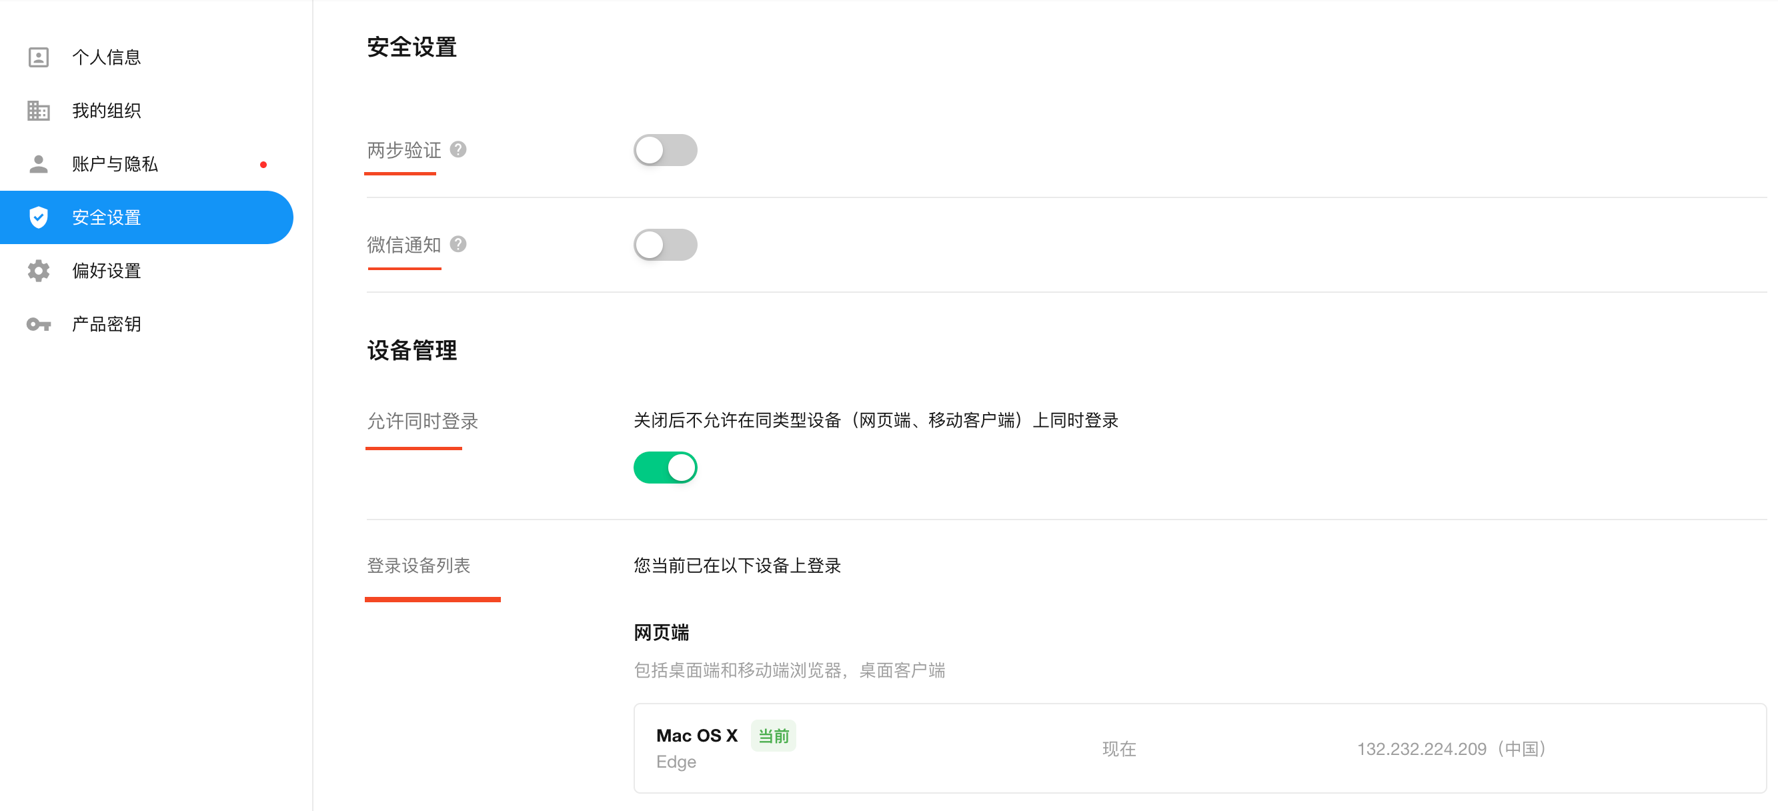This screenshot has height=811, width=1778.
Task: Click the personal info ID card icon
Action: (39, 57)
